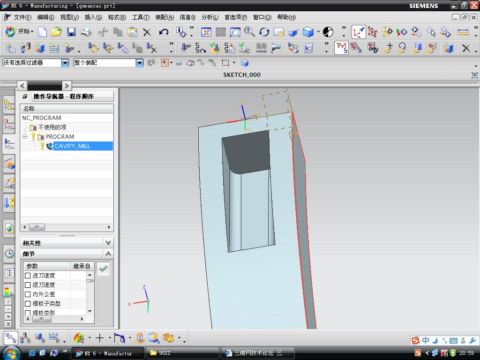The image size is (480, 360).
Task: Open the 首选项(P) menu
Action: [x=236, y=17]
